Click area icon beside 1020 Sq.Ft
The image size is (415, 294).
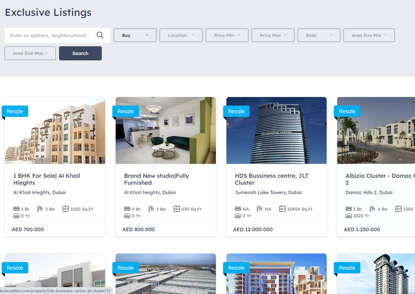click(66, 209)
